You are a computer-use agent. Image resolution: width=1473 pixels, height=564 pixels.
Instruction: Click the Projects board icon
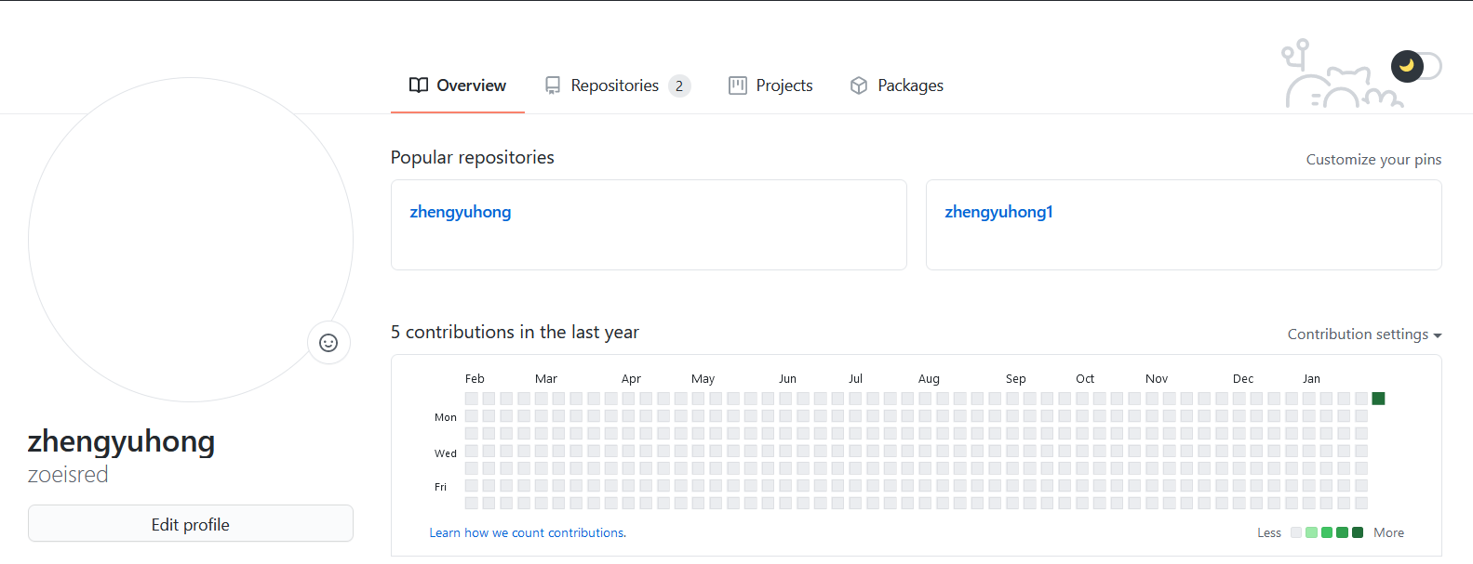pos(738,85)
